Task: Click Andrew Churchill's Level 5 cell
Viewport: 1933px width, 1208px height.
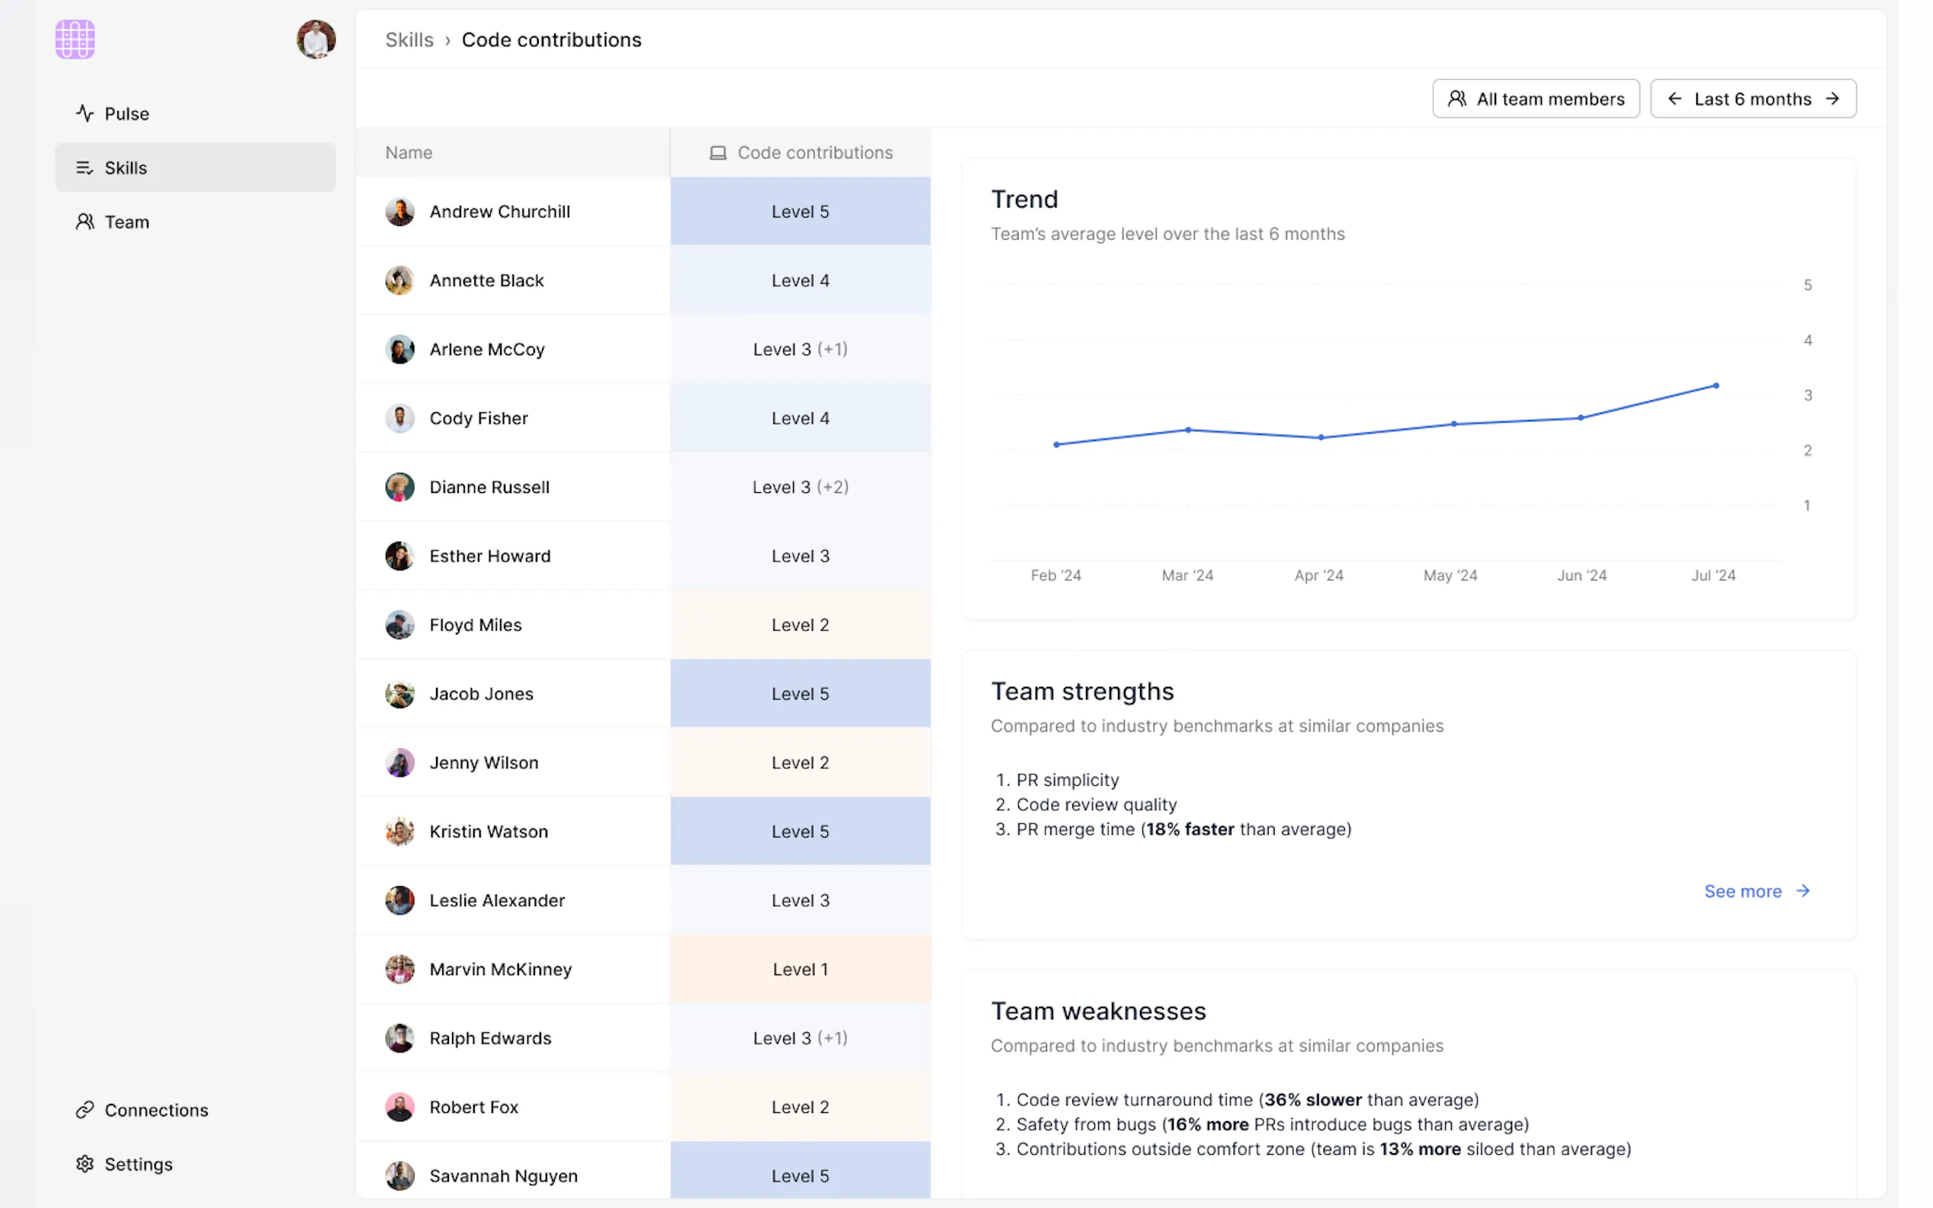Action: coord(800,211)
